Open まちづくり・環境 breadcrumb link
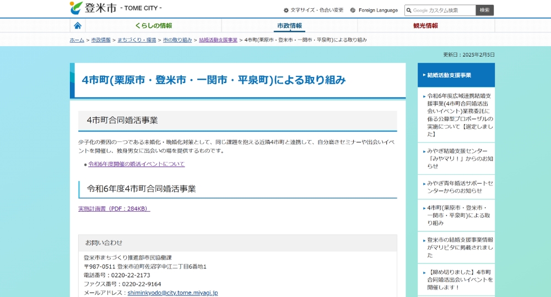Viewport: 551px width, 297px height. [x=137, y=40]
